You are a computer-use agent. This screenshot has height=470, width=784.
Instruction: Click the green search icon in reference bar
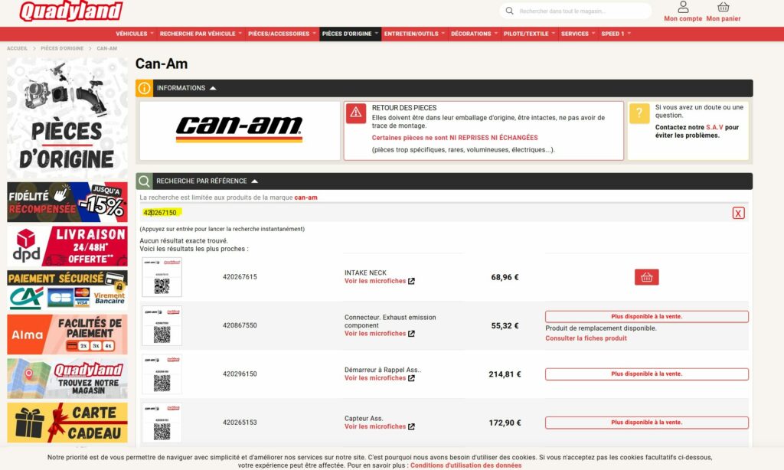pyautogui.click(x=144, y=181)
